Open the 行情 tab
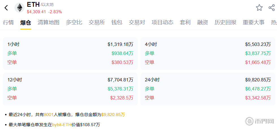The width and height of the screenshot is (277, 129). [8, 23]
